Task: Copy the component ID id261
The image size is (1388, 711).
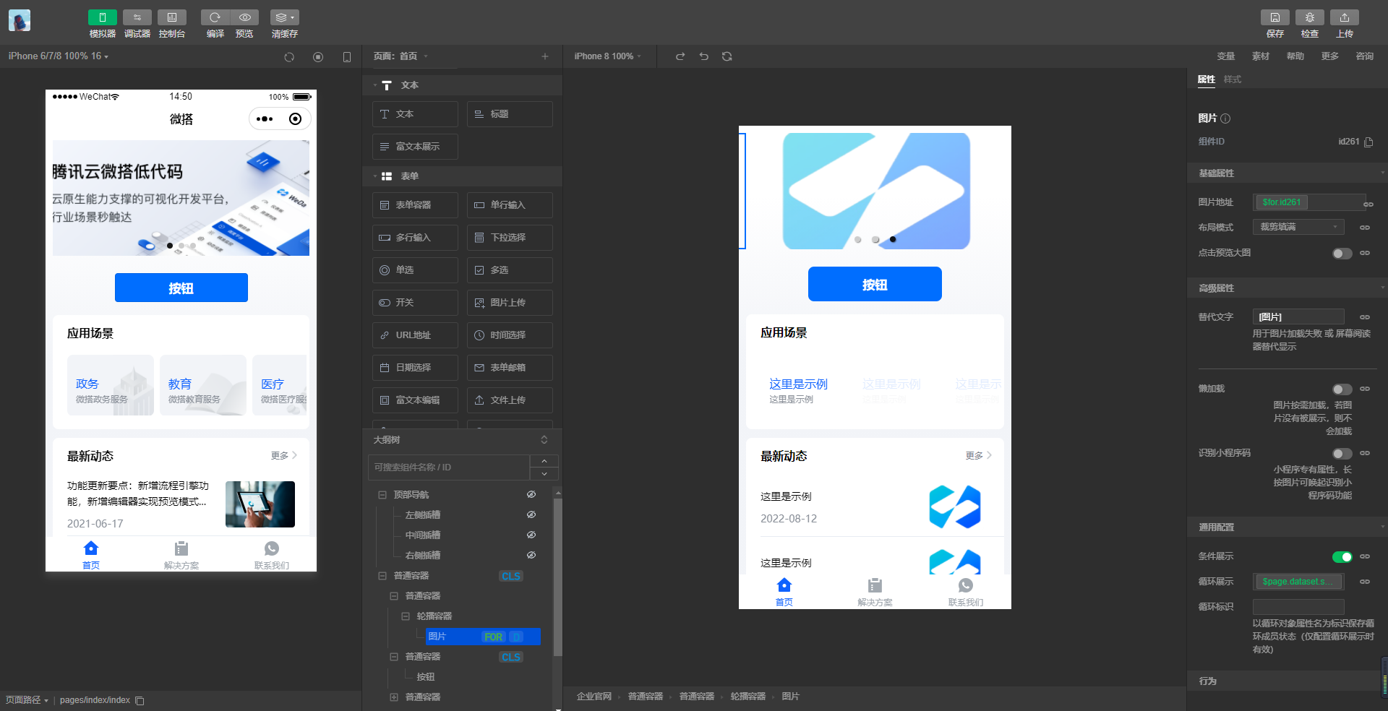Action: [x=1368, y=142]
